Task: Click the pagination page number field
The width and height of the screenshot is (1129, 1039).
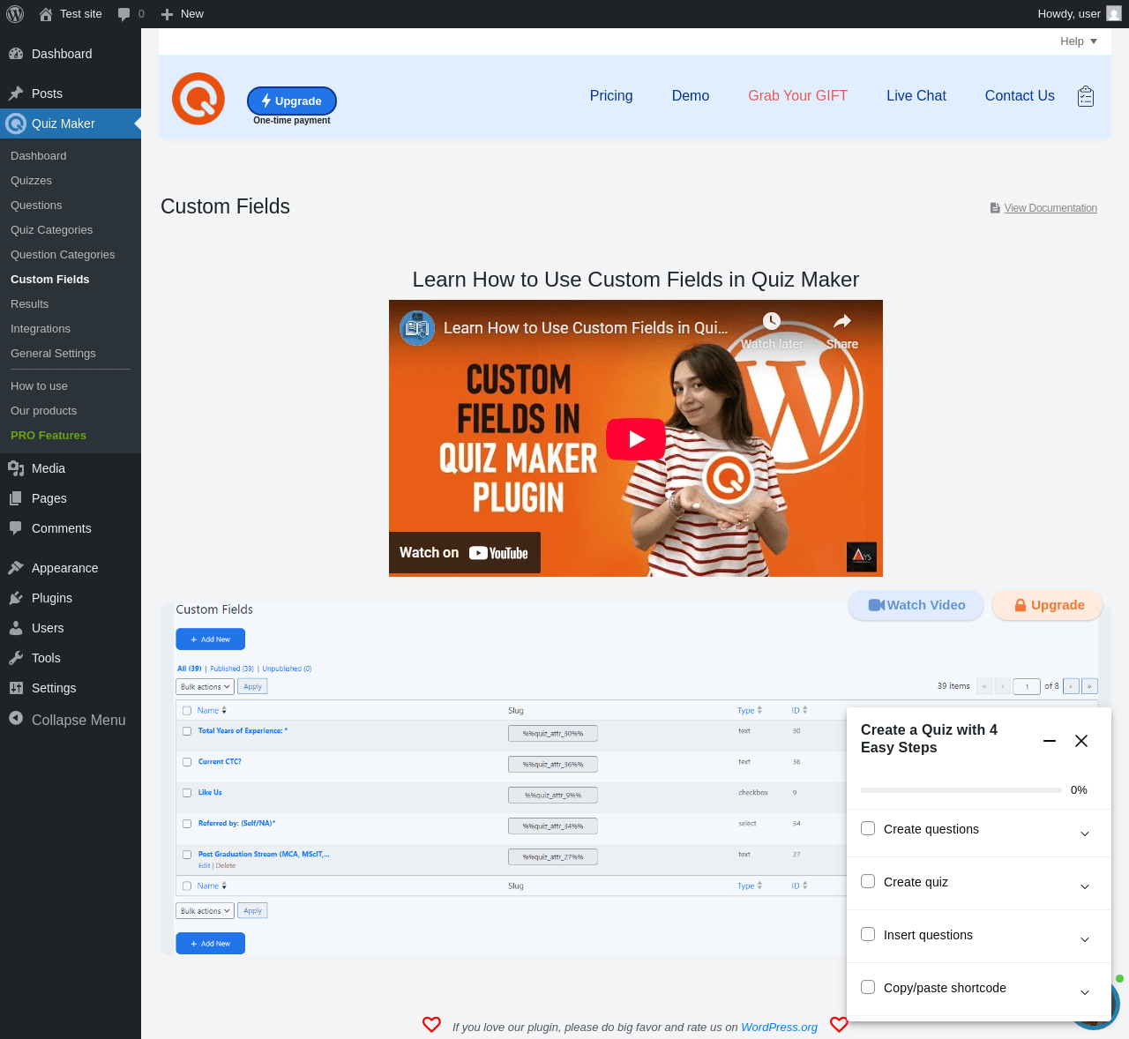Action: coord(1027,686)
